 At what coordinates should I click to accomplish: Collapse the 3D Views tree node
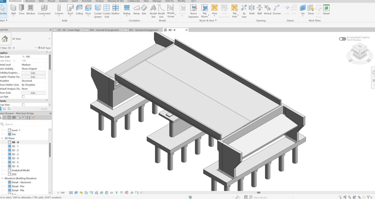pyautogui.click(x=2, y=138)
